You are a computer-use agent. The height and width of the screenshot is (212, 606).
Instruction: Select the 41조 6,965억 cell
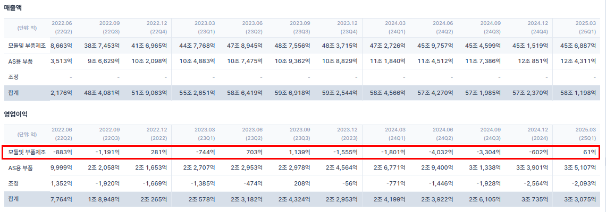(x=149, y=46)
